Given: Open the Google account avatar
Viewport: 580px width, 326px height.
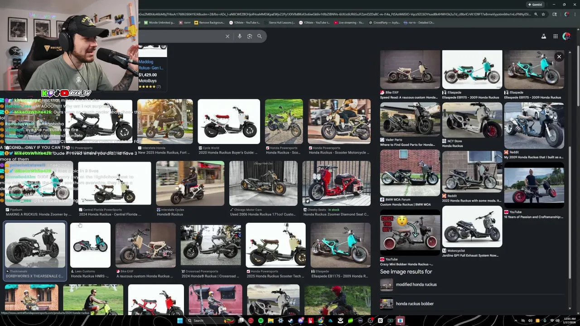Looking at the screenshot, I should pyautogui.click(x=566, y=36).
